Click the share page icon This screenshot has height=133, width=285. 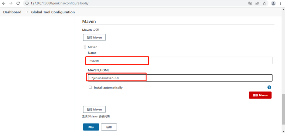pos(257,3)
